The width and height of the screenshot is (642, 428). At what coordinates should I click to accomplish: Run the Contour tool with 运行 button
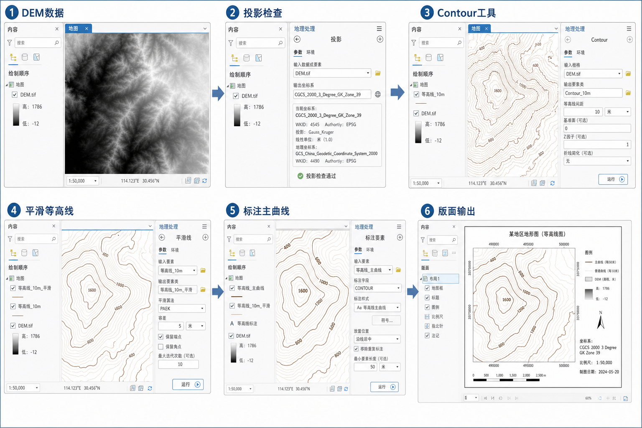[x=613, y=179]
